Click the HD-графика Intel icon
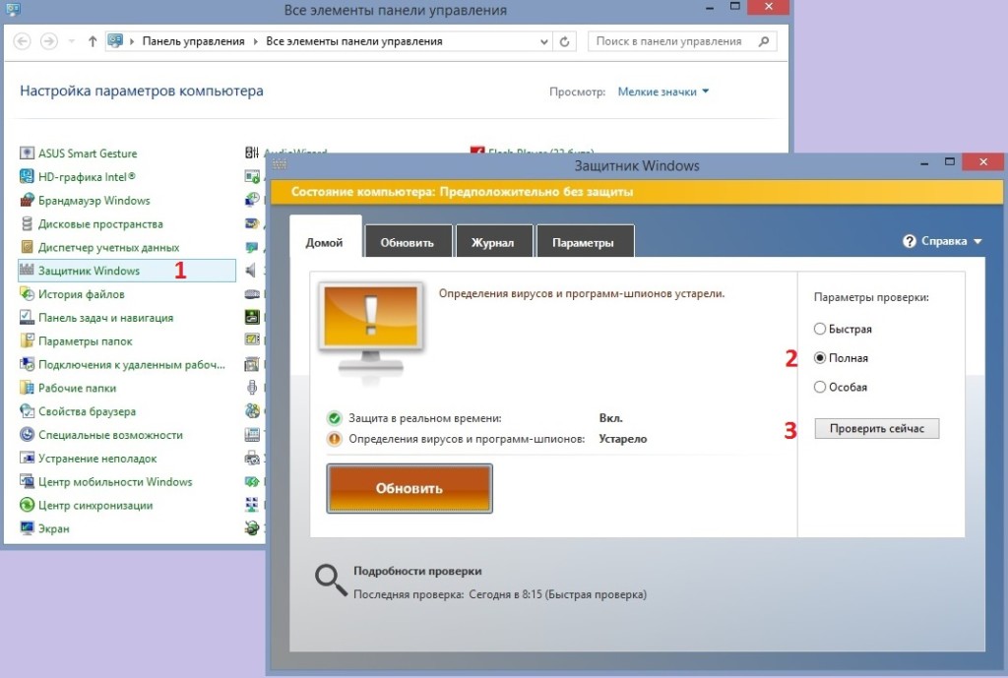This screenshot has height=678, width=1008. tap(27, 176)
